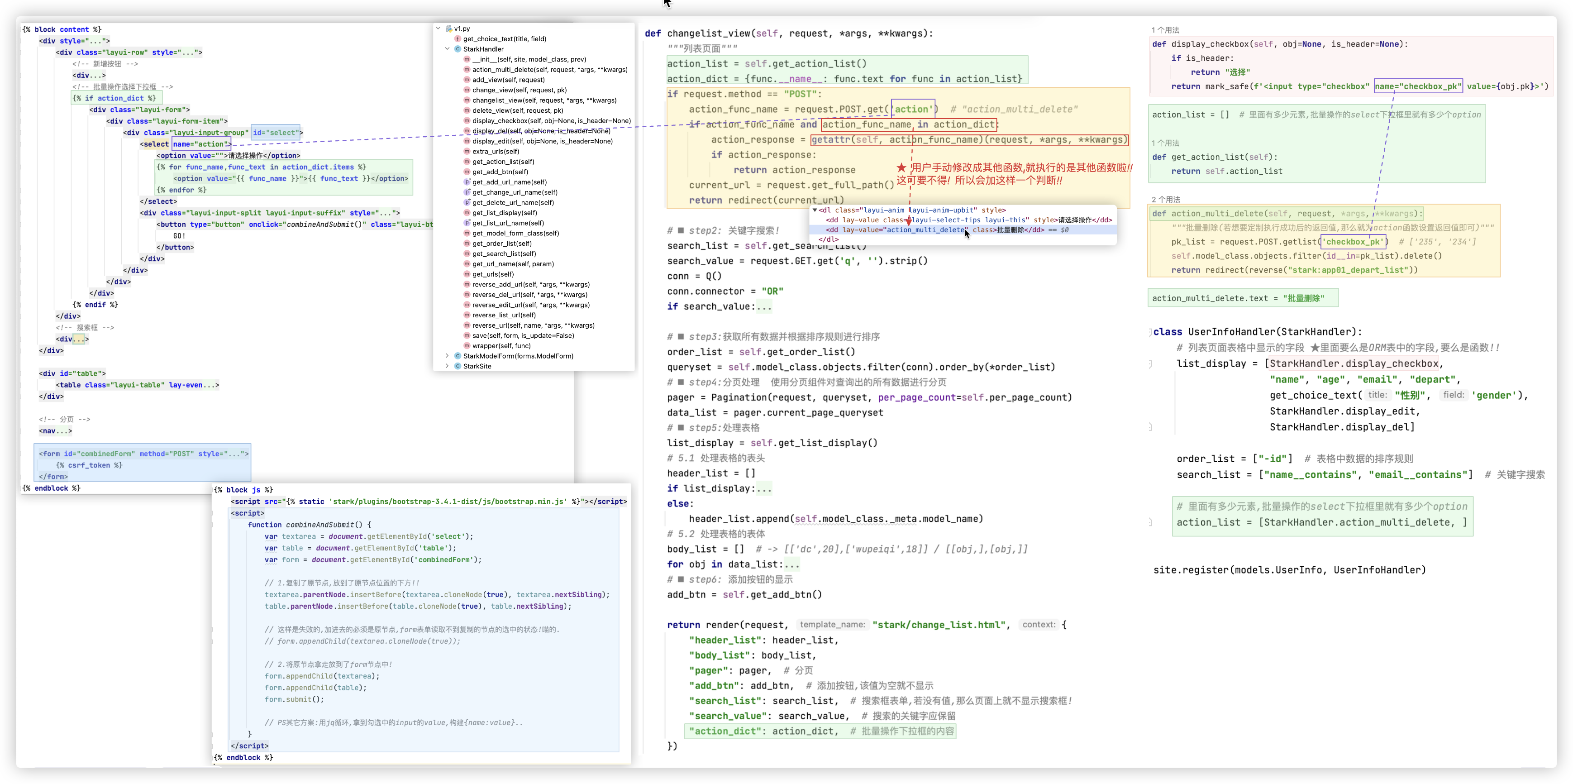The height and width of the screenshot is (784, 1573).
Task: Expand the StarkSite class node
Action: tap(447, 366)
